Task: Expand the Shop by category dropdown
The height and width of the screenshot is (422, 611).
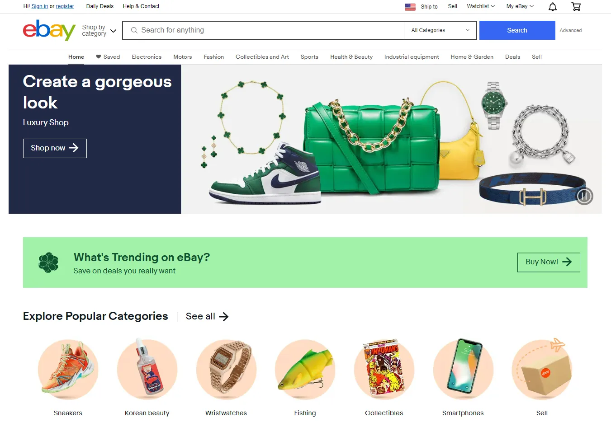Action: 99,30
